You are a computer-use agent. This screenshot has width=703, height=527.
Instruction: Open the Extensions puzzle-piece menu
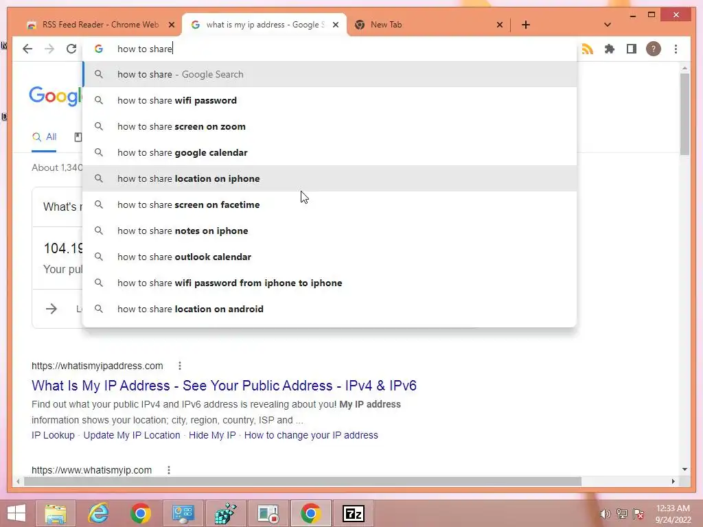[610, 49]
